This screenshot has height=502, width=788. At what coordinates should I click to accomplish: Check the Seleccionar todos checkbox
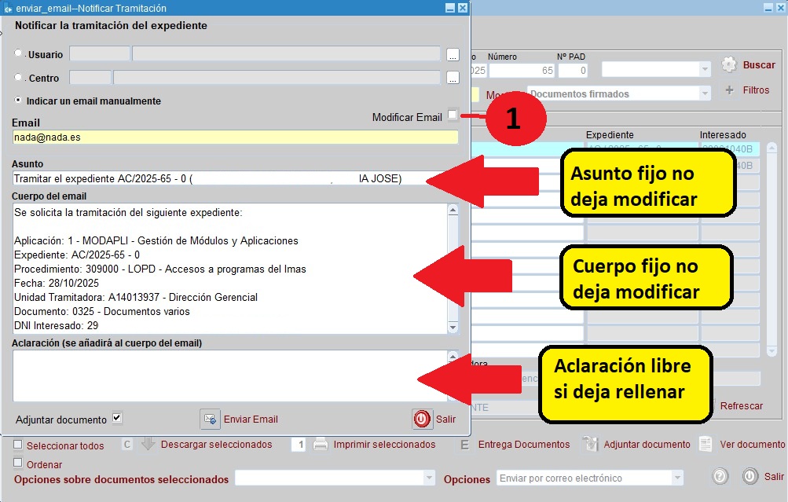[x=18, y=445]
